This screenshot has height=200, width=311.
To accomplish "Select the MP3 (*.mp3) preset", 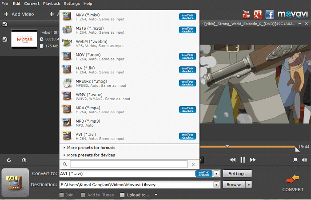I will 129,123.
